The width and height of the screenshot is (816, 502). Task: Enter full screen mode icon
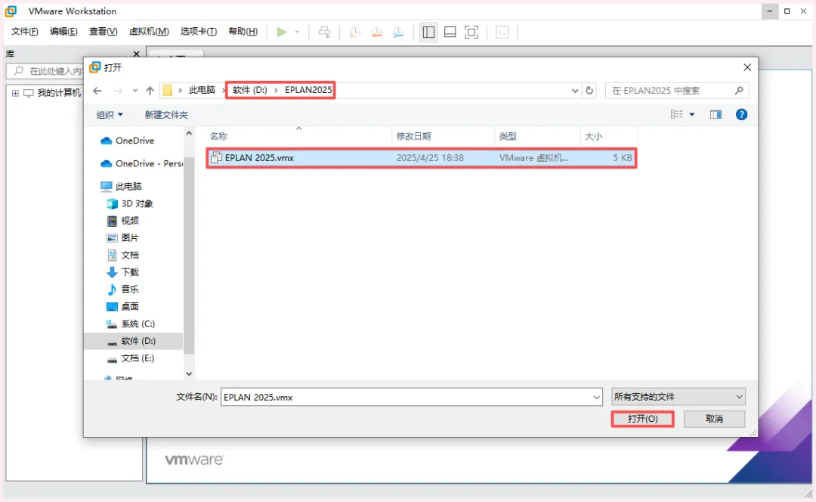(x=471, y=33)
